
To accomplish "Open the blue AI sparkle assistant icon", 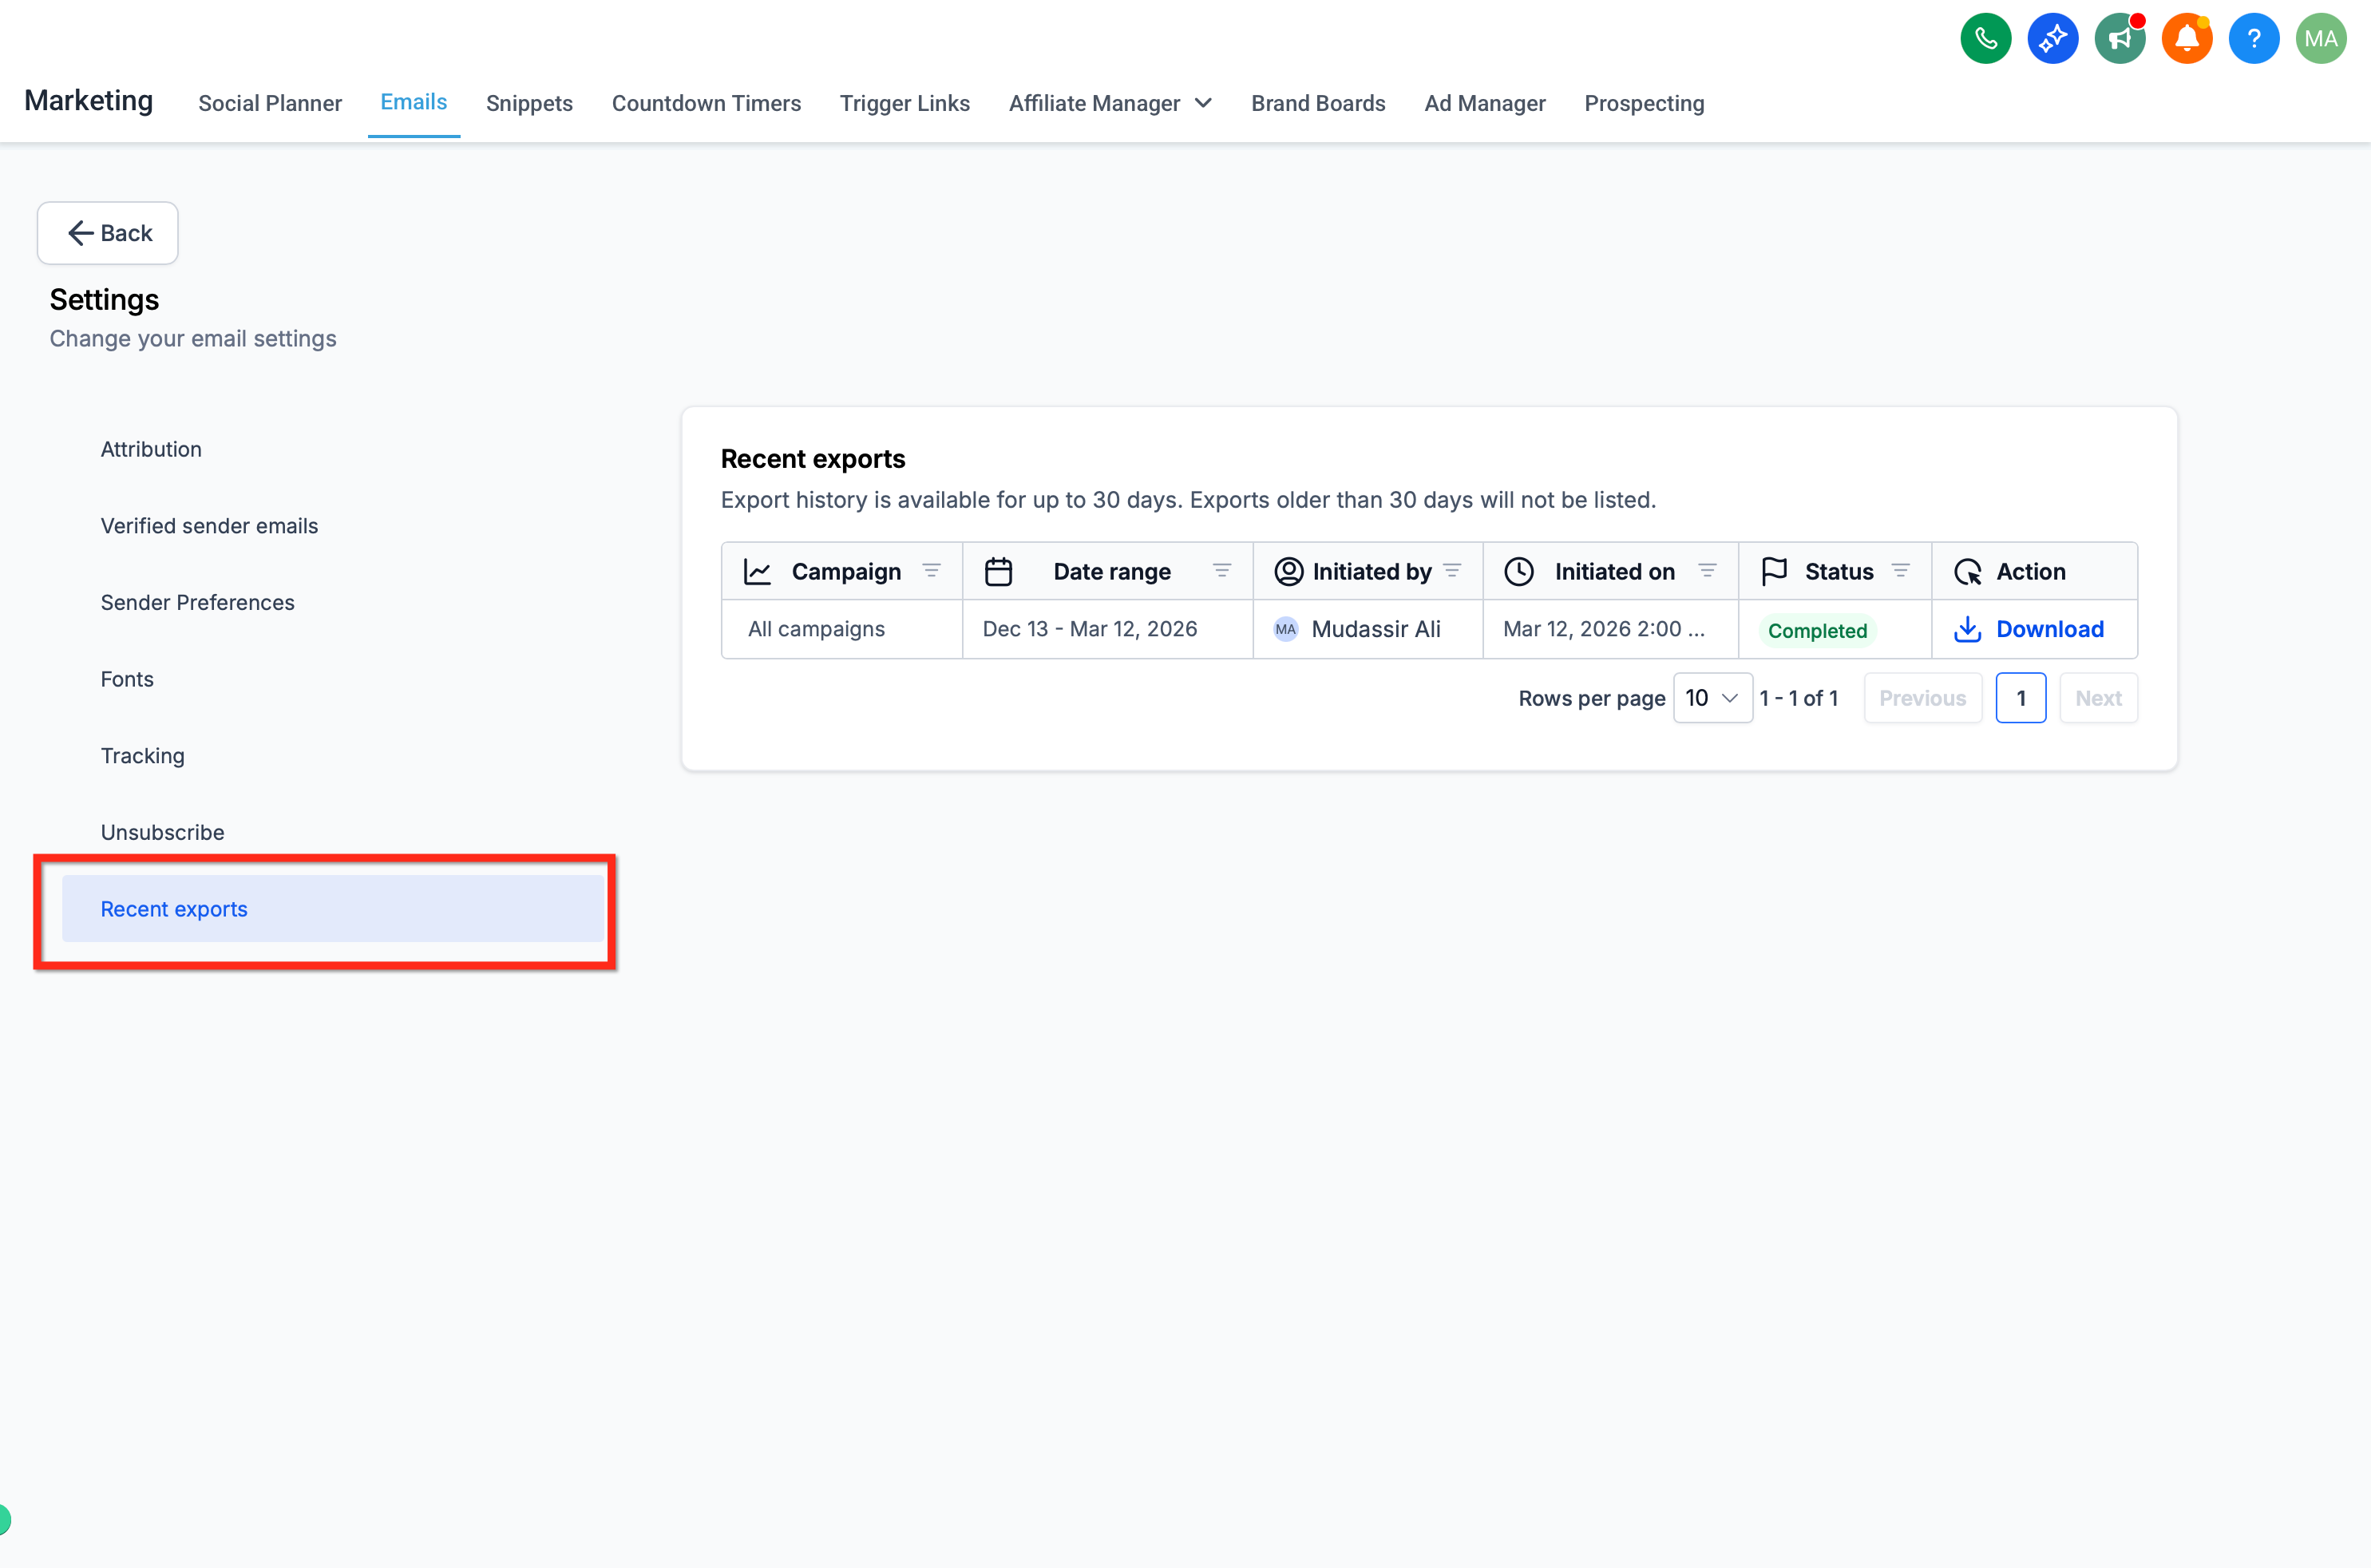I will pyautogui.click(x=2052, y=39).
